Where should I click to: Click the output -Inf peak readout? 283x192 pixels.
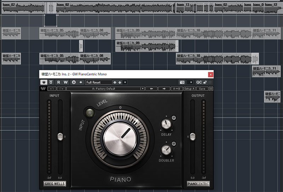pyautogui.click(x=204, y=178)
